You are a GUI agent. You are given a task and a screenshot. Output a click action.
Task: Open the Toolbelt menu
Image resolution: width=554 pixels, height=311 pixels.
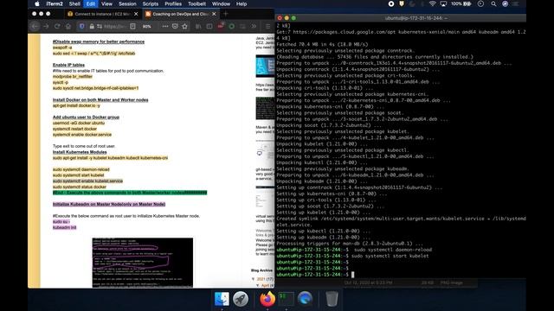(196, 3)
